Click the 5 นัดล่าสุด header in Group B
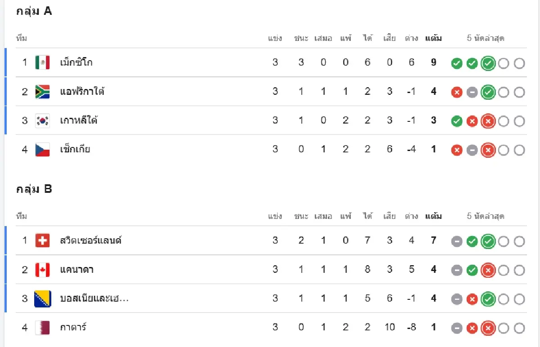This screenshot has width=540, height=347. point(486,216)
